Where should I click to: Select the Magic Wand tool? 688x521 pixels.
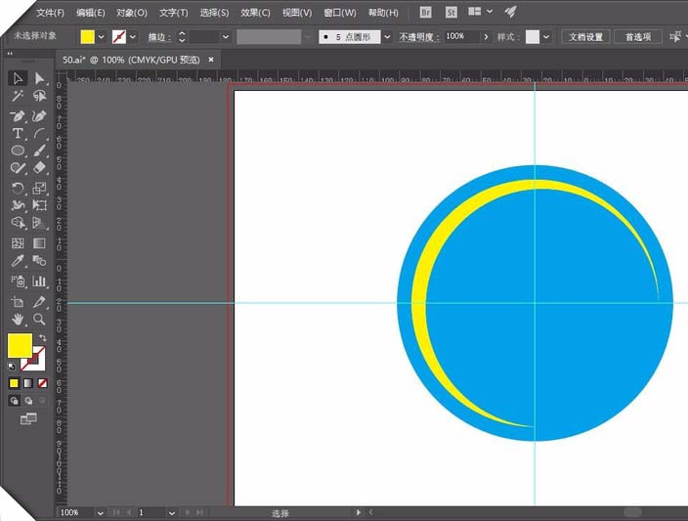click(x=18, y=96)
